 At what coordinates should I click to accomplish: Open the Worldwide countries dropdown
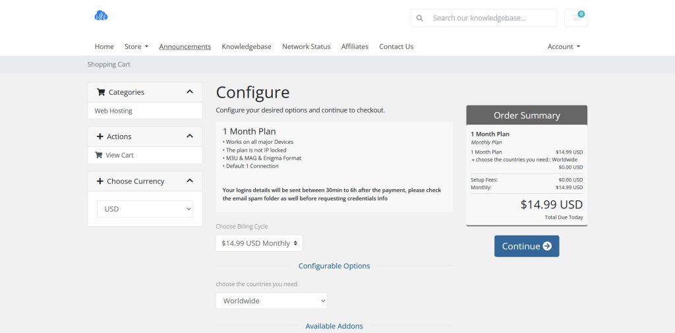pos(272,301)
